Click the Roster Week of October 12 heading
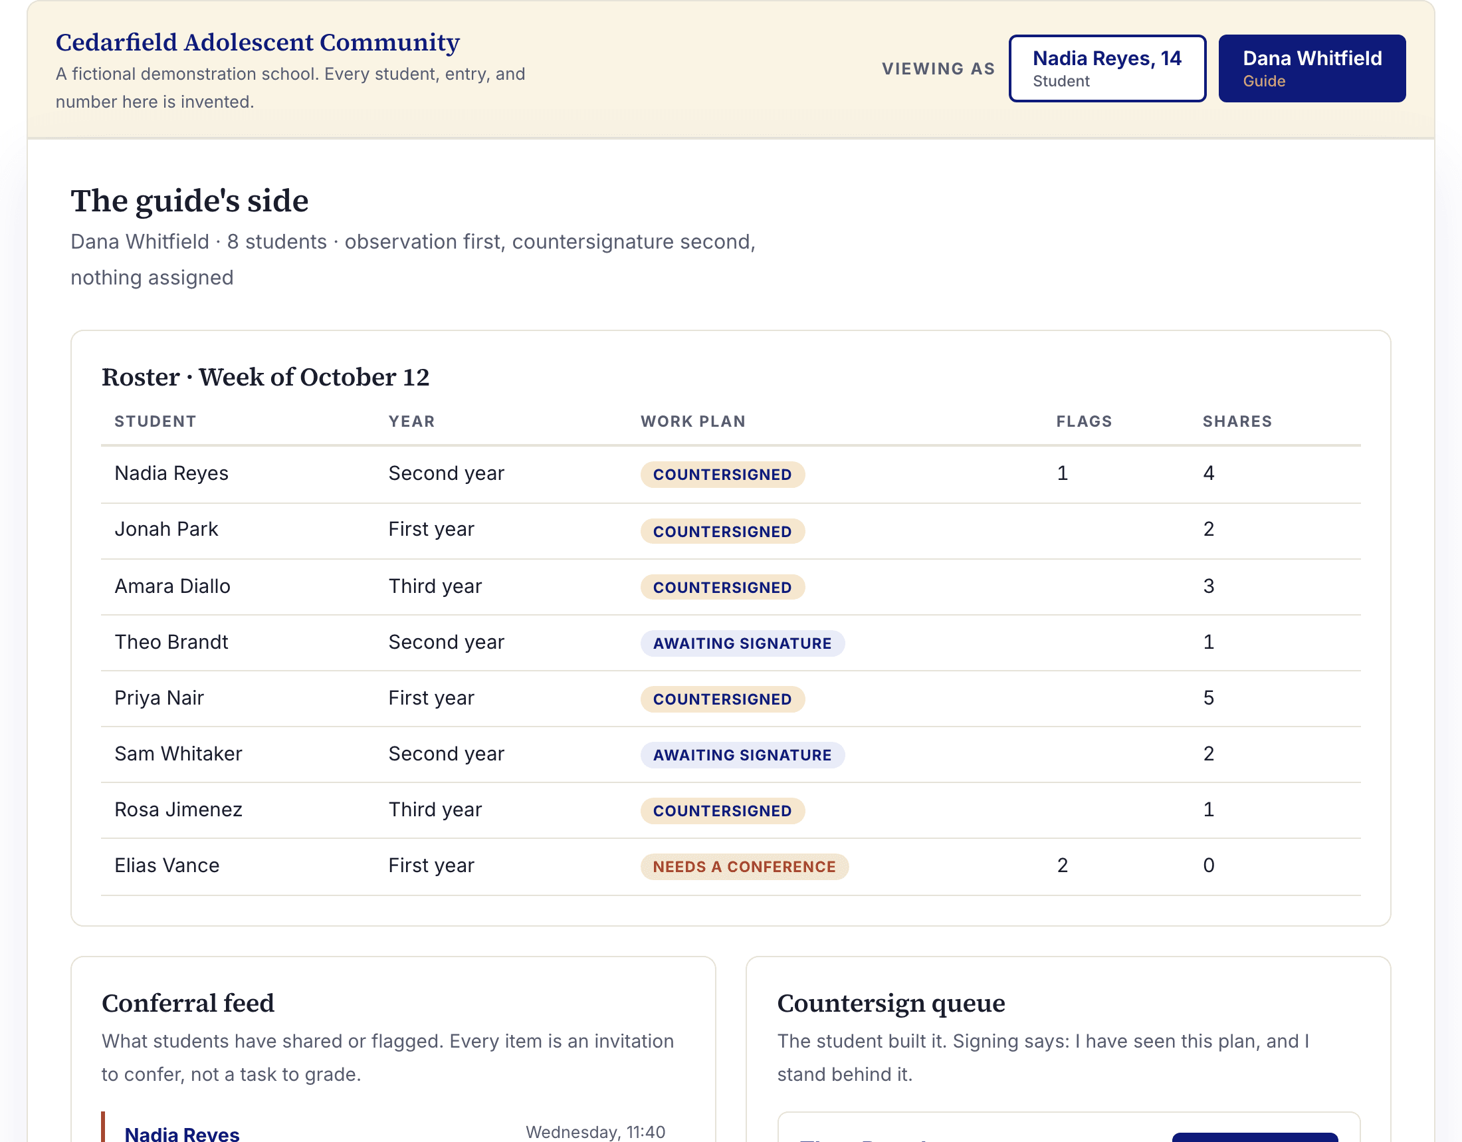 coord(265,377)
